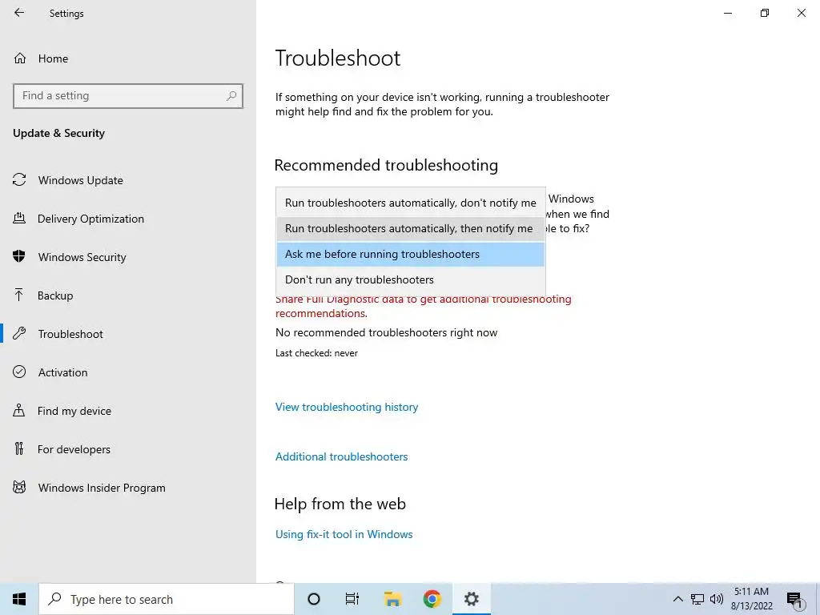
Task: Close the Settings window
Action: (x=801, y=13)
